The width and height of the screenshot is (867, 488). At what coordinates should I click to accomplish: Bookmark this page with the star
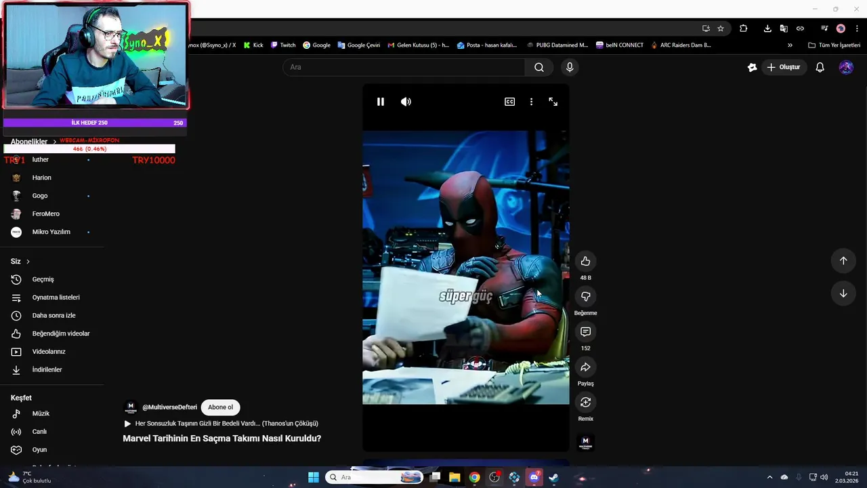(x=721, y=28)
